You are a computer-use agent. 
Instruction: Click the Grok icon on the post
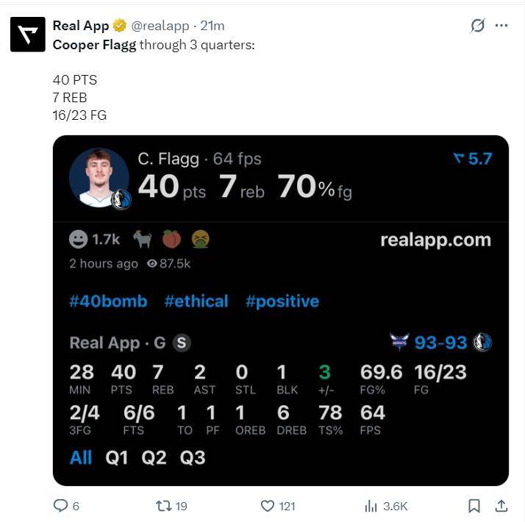(477, 26)
